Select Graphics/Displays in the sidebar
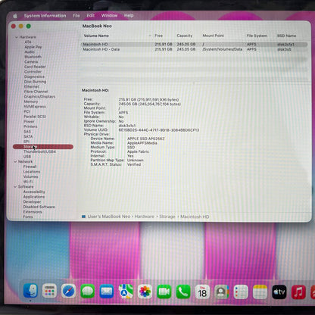The height and width of the screenshot is (315, 315). [39, 97]
